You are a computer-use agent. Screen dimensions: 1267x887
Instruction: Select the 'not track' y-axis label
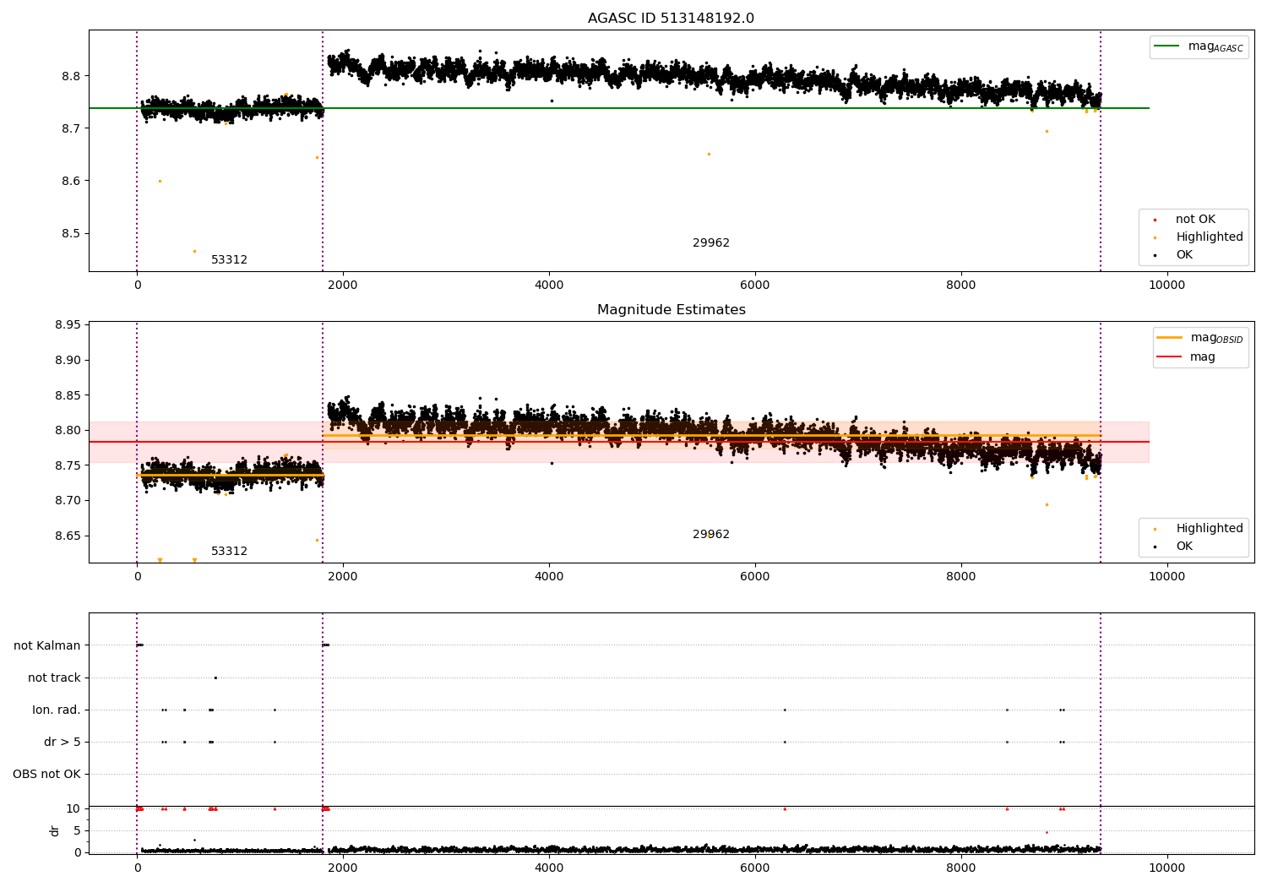tap(54, 678)
